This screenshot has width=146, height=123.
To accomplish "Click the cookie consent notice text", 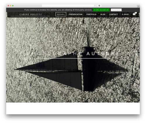I will [x=58, y=10].
